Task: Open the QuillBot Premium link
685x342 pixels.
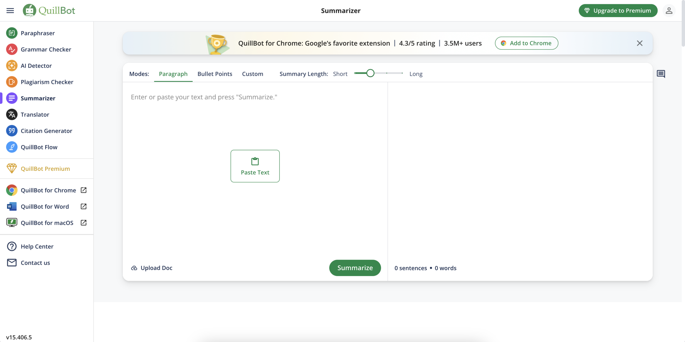Action: [45, 169]
